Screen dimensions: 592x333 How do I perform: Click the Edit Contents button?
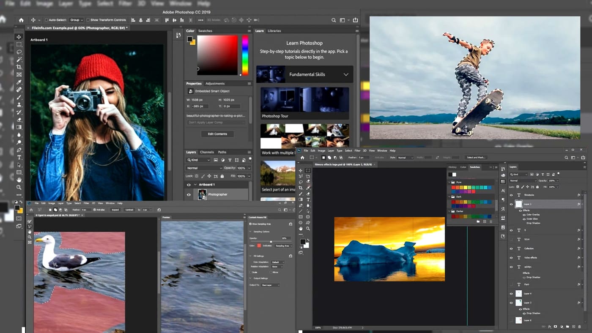point(217,134)
